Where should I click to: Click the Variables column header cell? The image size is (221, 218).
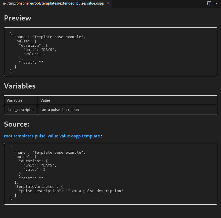point(21,100)
